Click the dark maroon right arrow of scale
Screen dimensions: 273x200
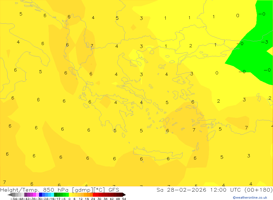click(124, 195)
